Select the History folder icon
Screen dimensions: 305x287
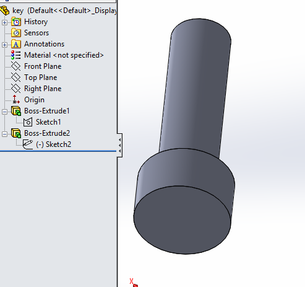(x=16, y=22)
